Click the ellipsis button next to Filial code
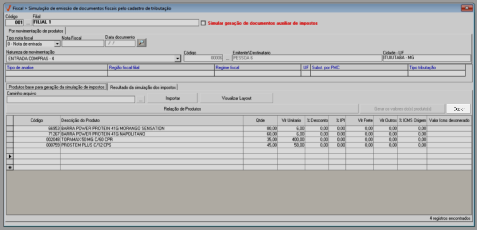 (x=28, y=23)
